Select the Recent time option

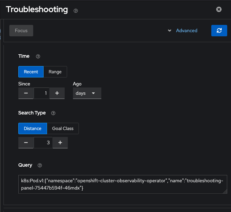[x=31, y=72]
